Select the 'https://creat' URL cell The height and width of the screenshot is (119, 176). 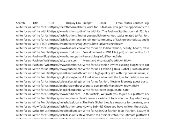click(x=57, y=44)
